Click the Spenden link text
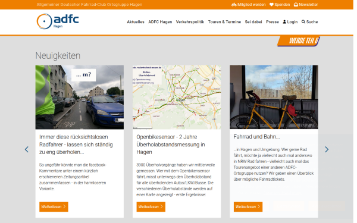This screenshot has width=357, height=223. click(x=282, y=5)
